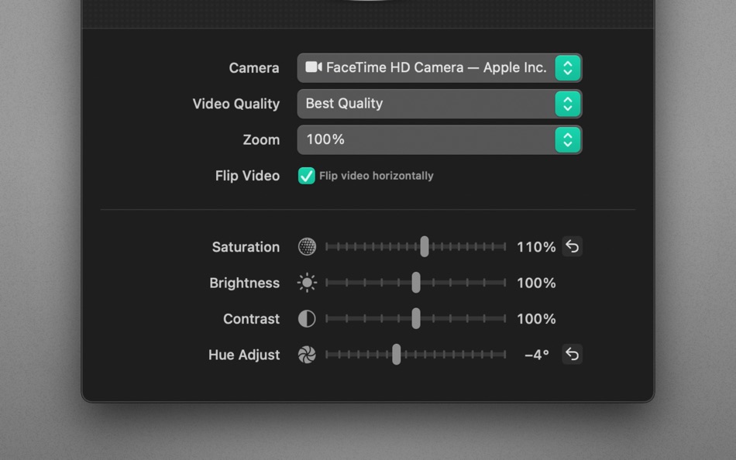Click the −4° hue value text

pos(535,354)
